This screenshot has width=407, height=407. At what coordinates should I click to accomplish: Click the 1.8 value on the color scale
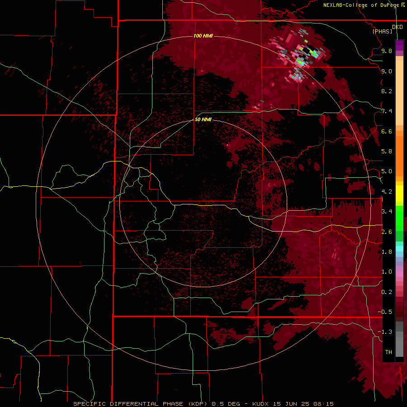click(387, 252)
